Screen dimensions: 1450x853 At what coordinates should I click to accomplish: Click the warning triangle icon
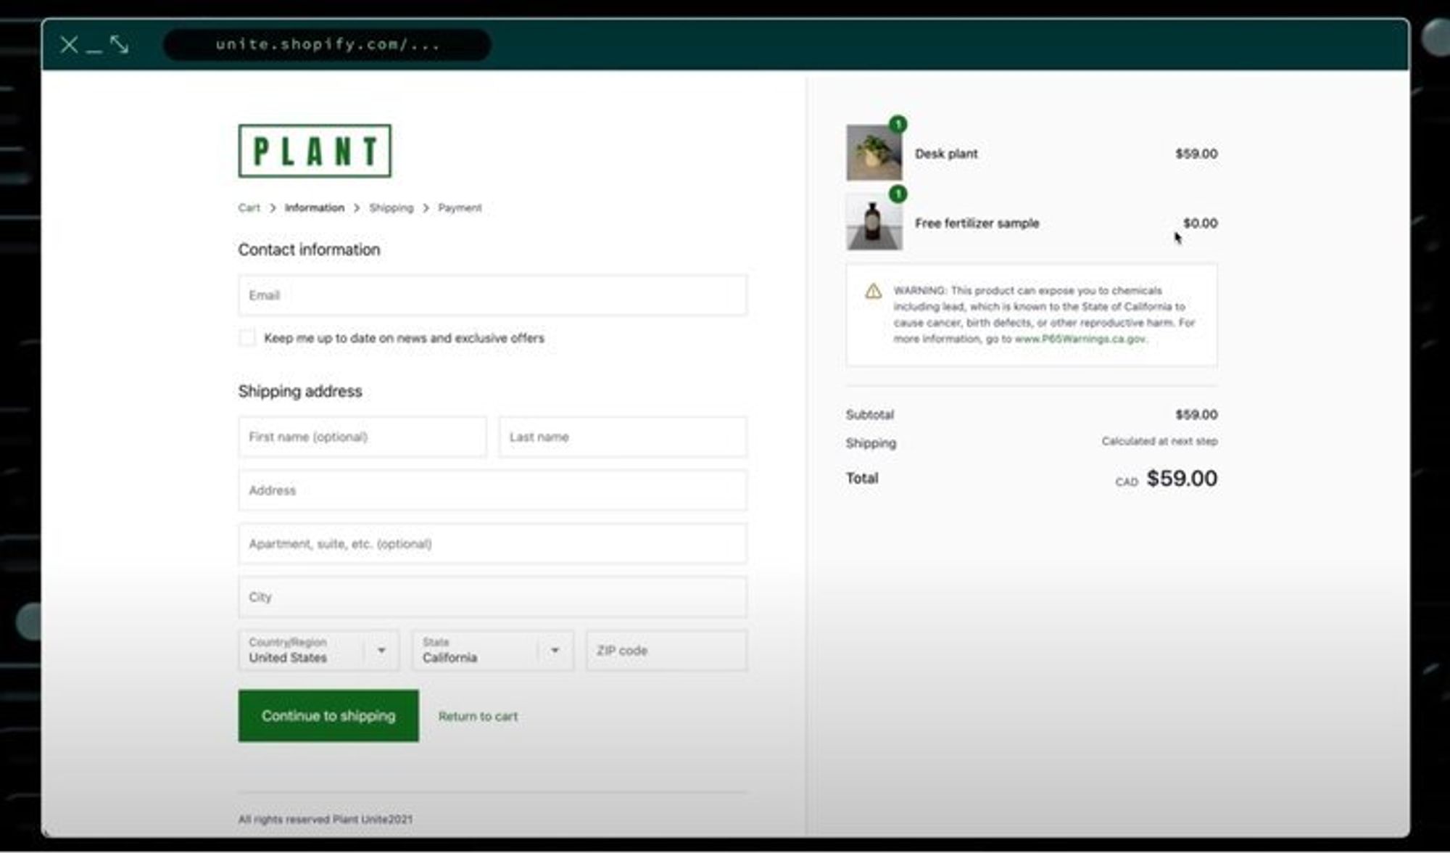click(x=873, y=292)
